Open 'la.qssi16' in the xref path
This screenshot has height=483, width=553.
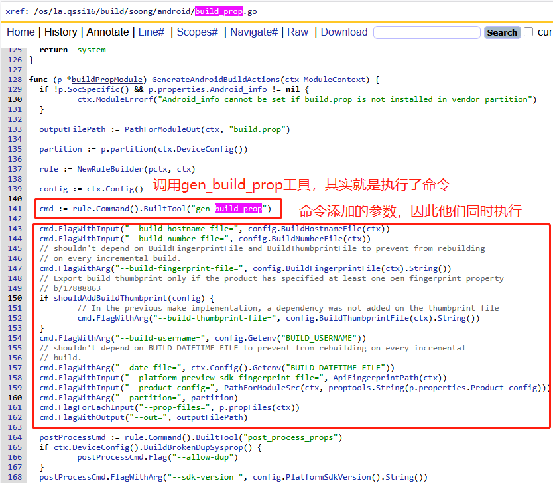click(x=74, y=11)
